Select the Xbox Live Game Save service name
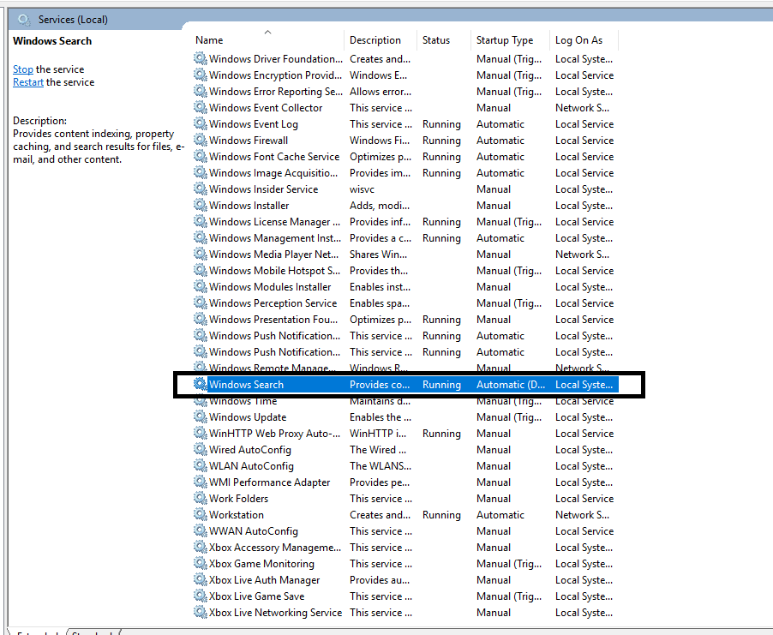The width and height of the screenshot is (773, 635). pyautogui.click(x=256, y=596)
